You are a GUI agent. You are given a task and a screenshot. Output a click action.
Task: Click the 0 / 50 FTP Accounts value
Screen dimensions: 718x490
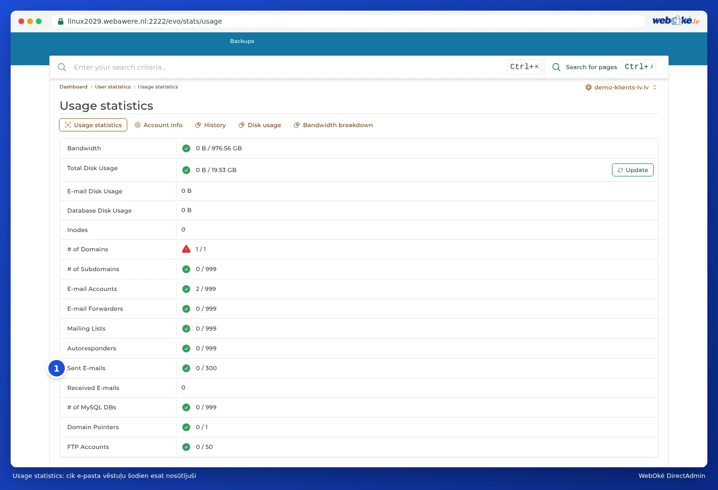204,447
